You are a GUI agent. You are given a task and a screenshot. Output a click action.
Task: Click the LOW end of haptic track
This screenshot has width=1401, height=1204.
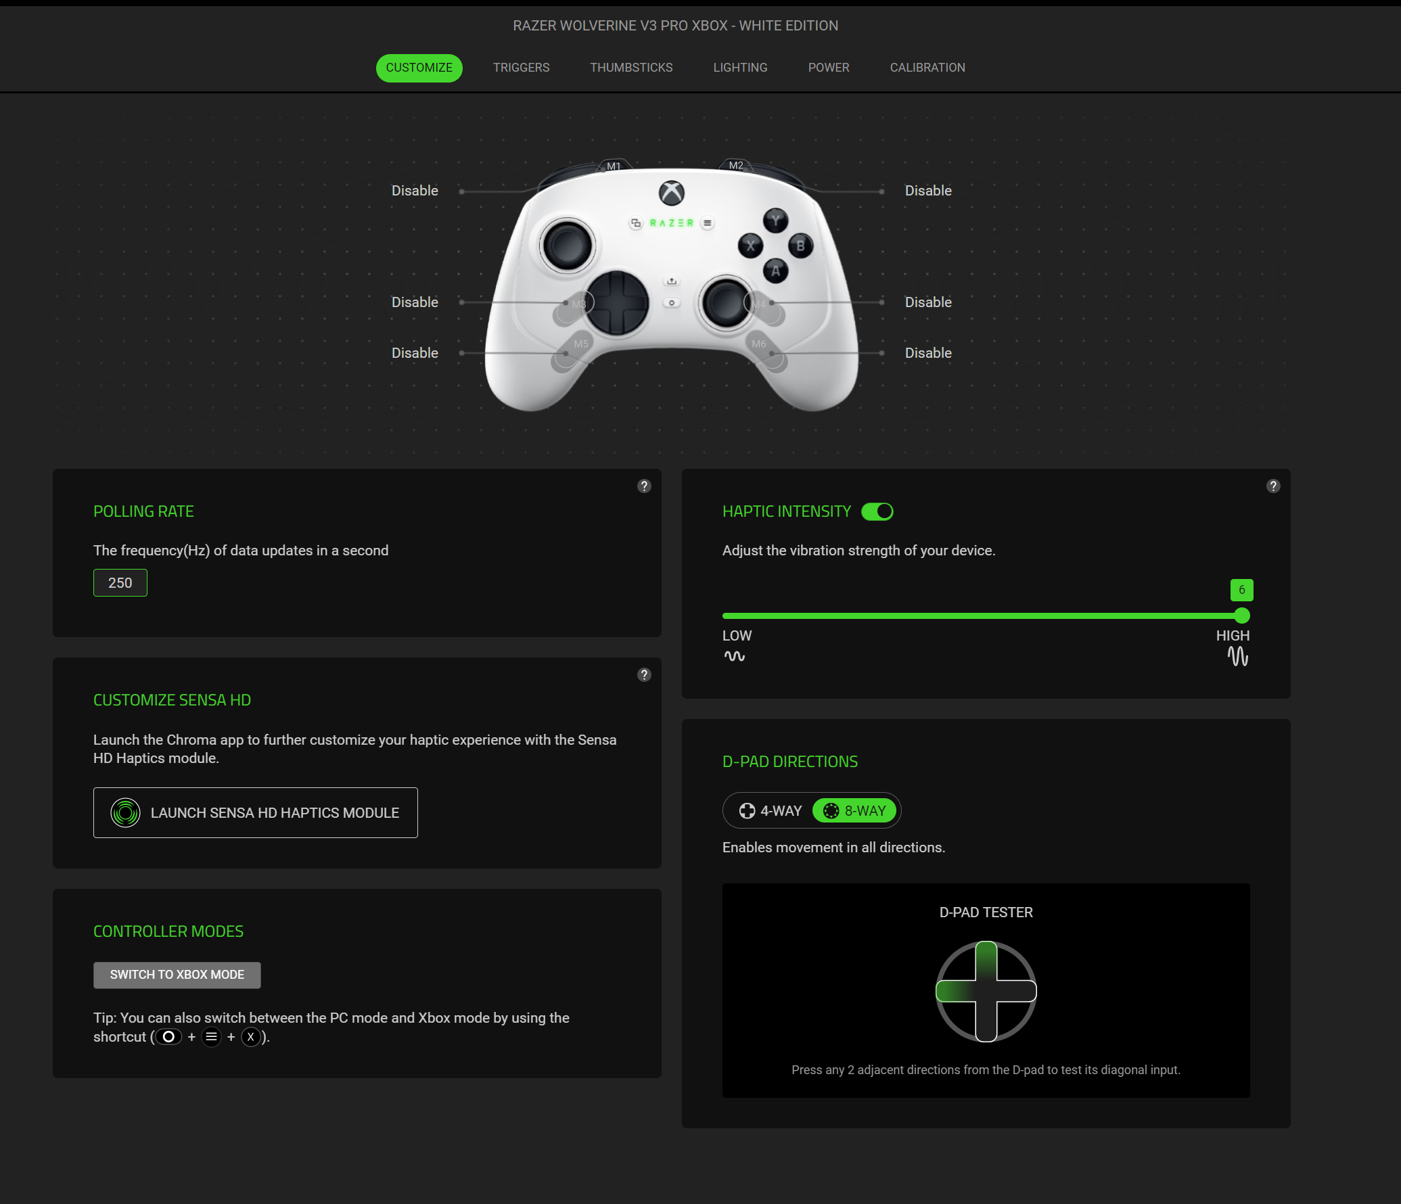point(725,616)
